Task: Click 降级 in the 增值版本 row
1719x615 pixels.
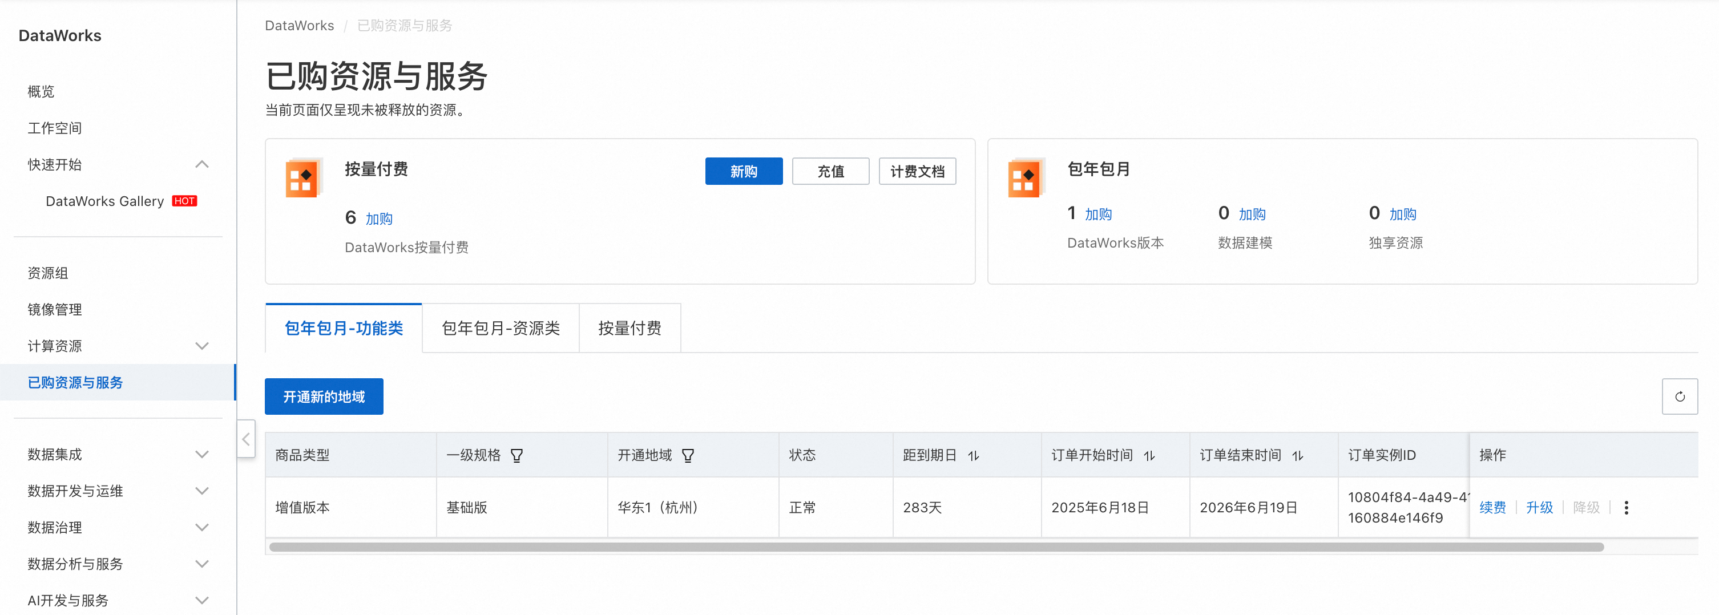Action: 1586,508
